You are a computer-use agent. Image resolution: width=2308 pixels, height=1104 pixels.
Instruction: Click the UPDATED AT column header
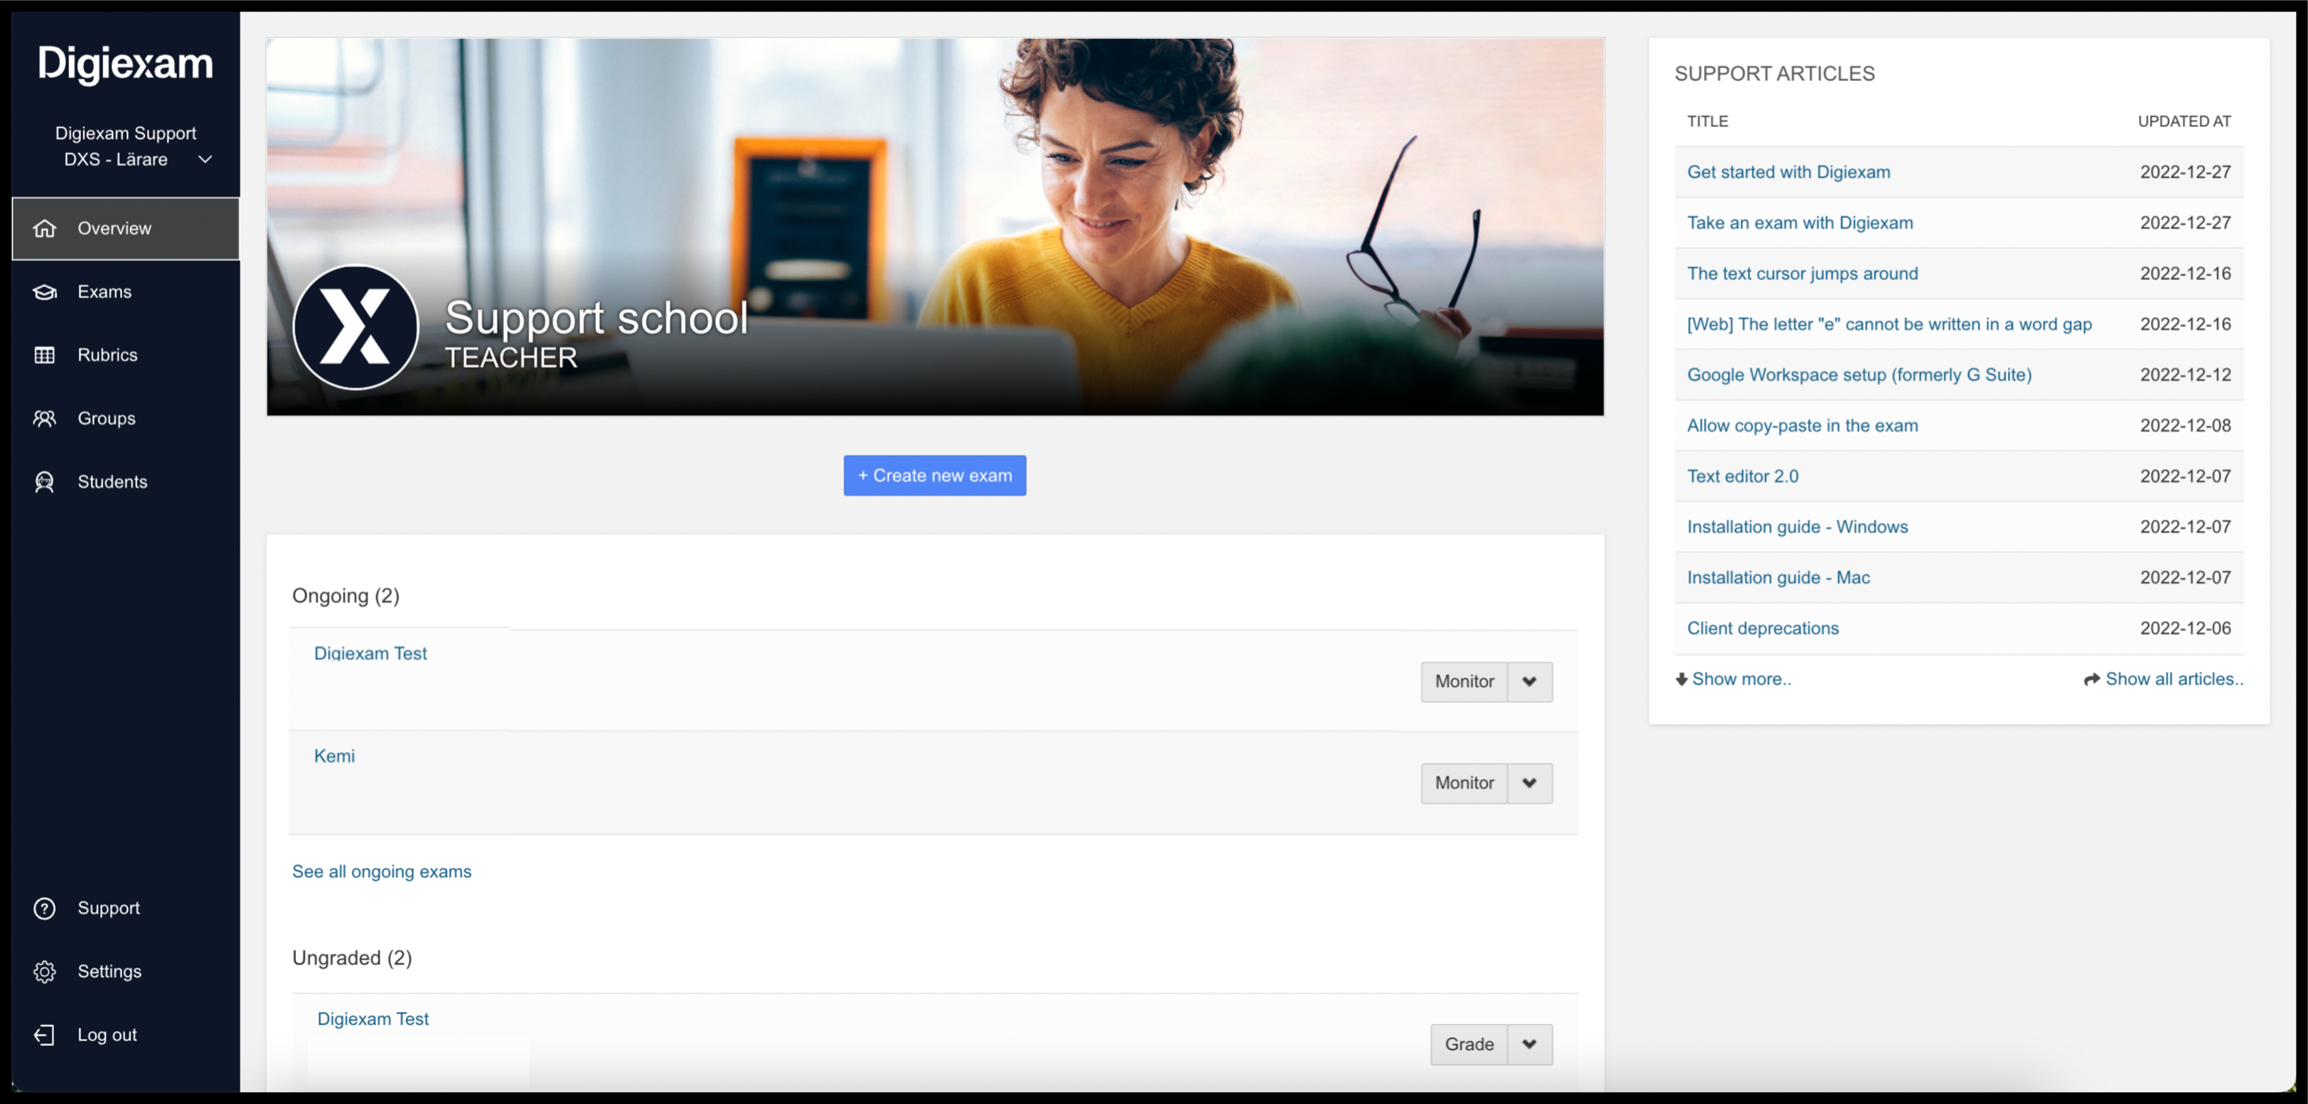2184,122
